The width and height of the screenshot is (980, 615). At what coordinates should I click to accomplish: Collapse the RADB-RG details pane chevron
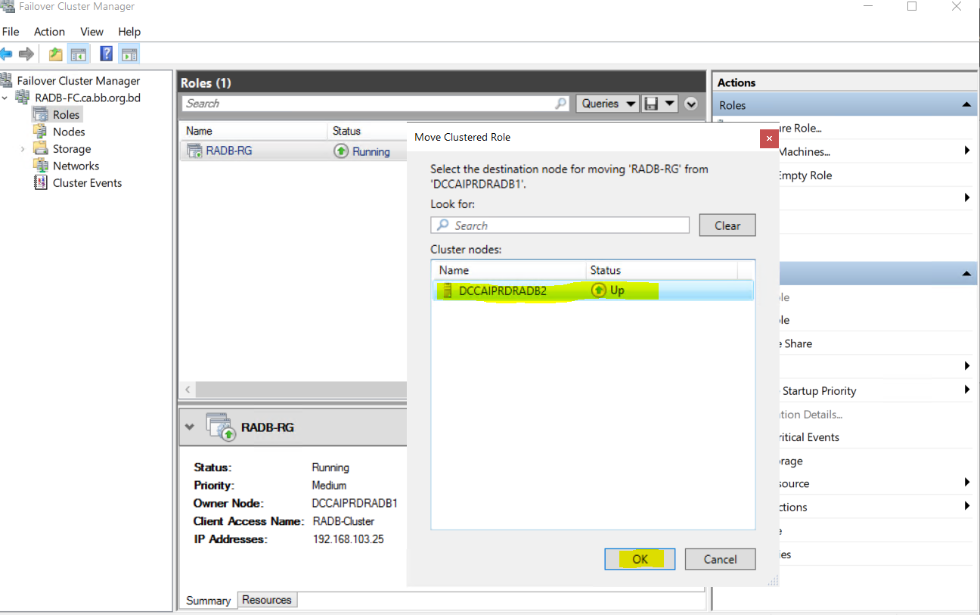[x=190, y=427]
